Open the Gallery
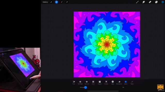Screen dimensions: 165x92 click(45, 2)
